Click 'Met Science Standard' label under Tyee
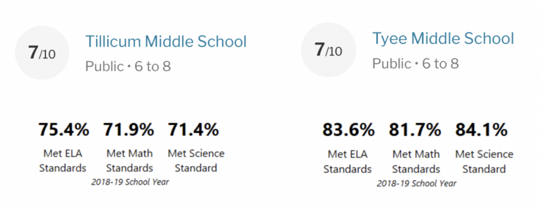 [484, 162]
